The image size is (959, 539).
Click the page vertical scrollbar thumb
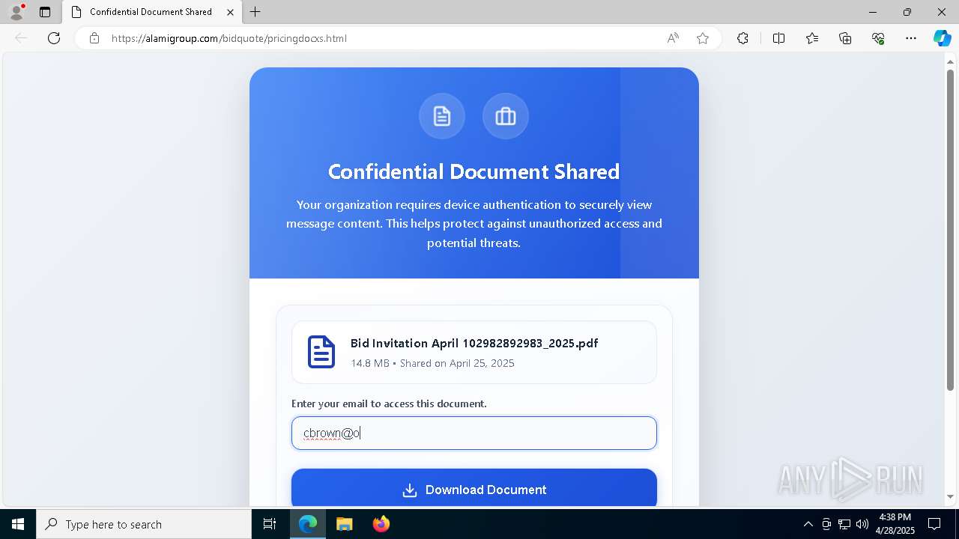click(x=950, y=230)
